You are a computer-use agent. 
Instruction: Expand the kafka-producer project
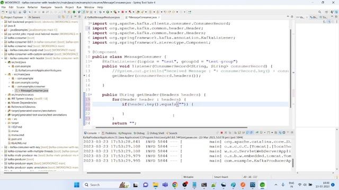tap(2, 159)
